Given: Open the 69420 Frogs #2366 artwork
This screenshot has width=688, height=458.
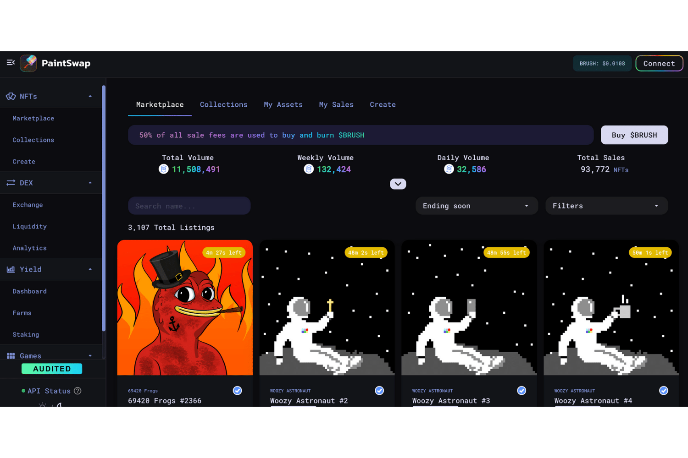Looking at the screenshot, I should point(185,307).
